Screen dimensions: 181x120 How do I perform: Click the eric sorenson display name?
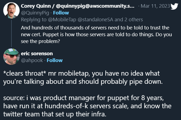(37, 54)
